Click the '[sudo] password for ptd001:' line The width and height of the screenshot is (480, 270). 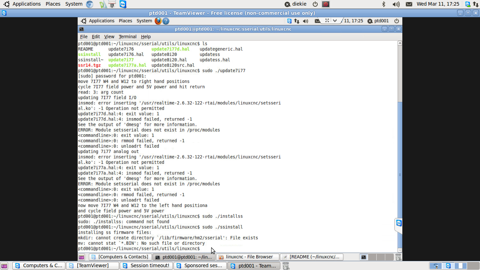click(x=112, y=76)
